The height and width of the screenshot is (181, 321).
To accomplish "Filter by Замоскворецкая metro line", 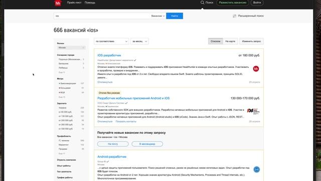I will [68, 83].
